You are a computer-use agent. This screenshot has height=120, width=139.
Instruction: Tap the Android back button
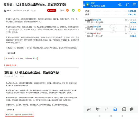pyautogui.click(x=122, y=116)
